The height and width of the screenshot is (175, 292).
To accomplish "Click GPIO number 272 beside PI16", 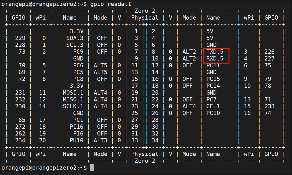I will [20, 127].
